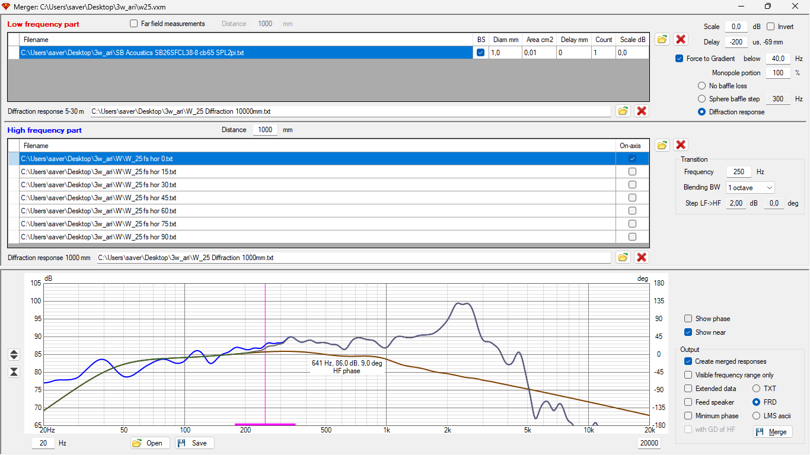Edit the Force to Gradient below Hz field
Image resolution: width=810 pixels, height=455 pixels.
tap(778, 59)
